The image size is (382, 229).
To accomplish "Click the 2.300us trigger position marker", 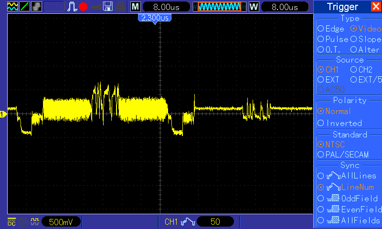I will pos(155,19).
